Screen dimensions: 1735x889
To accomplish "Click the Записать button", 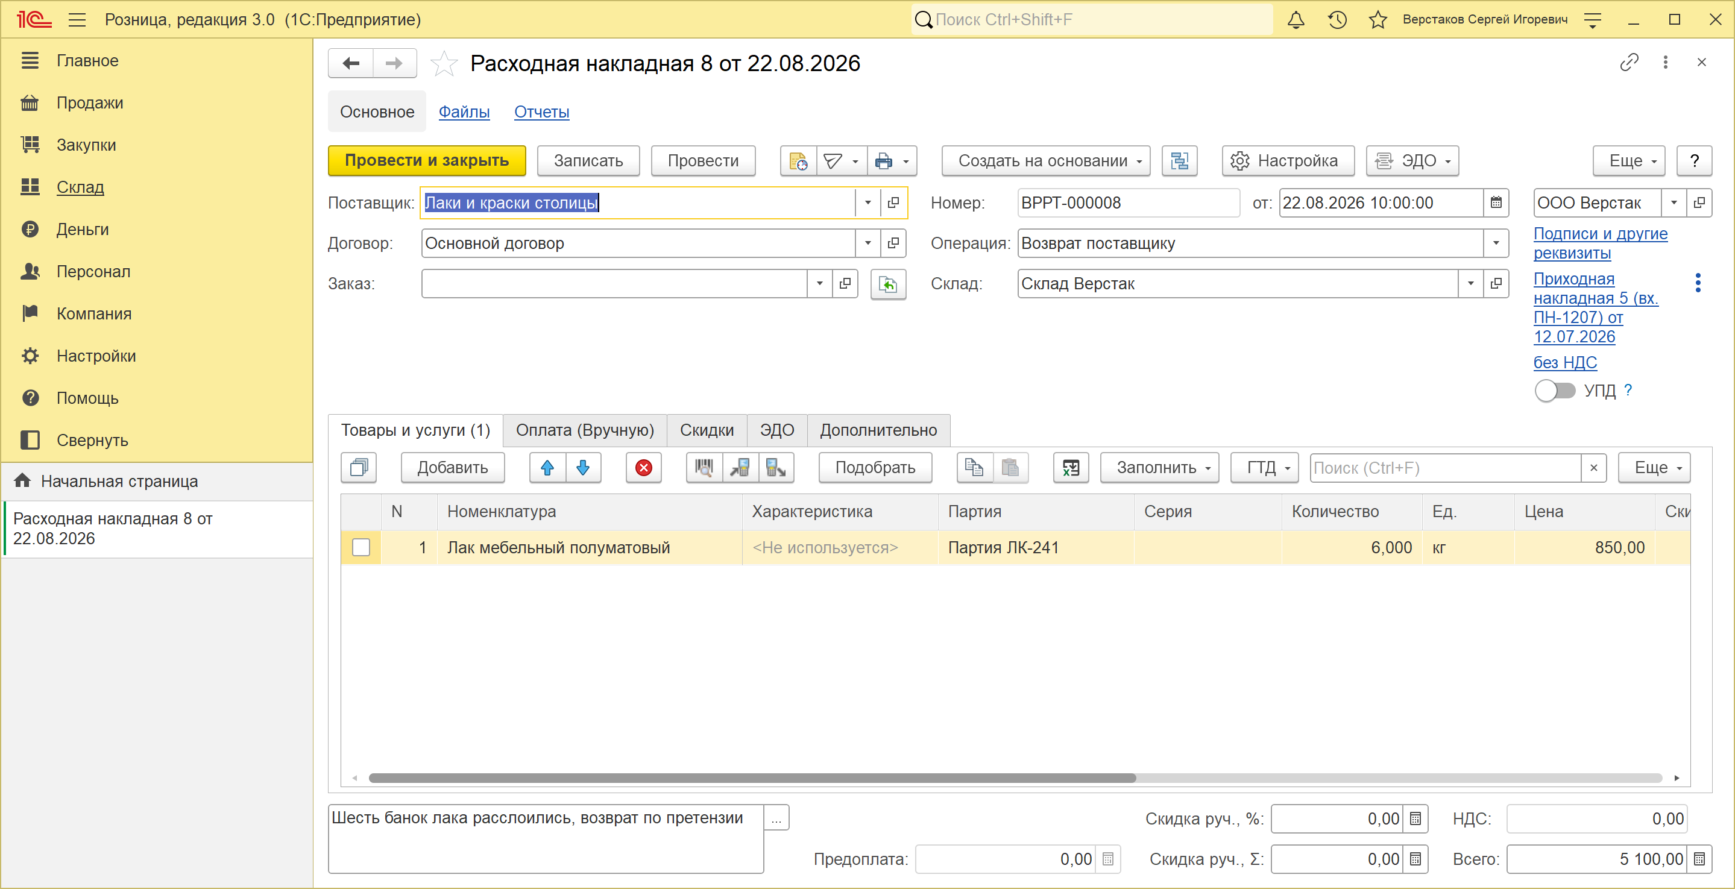I will coord(588,161).
